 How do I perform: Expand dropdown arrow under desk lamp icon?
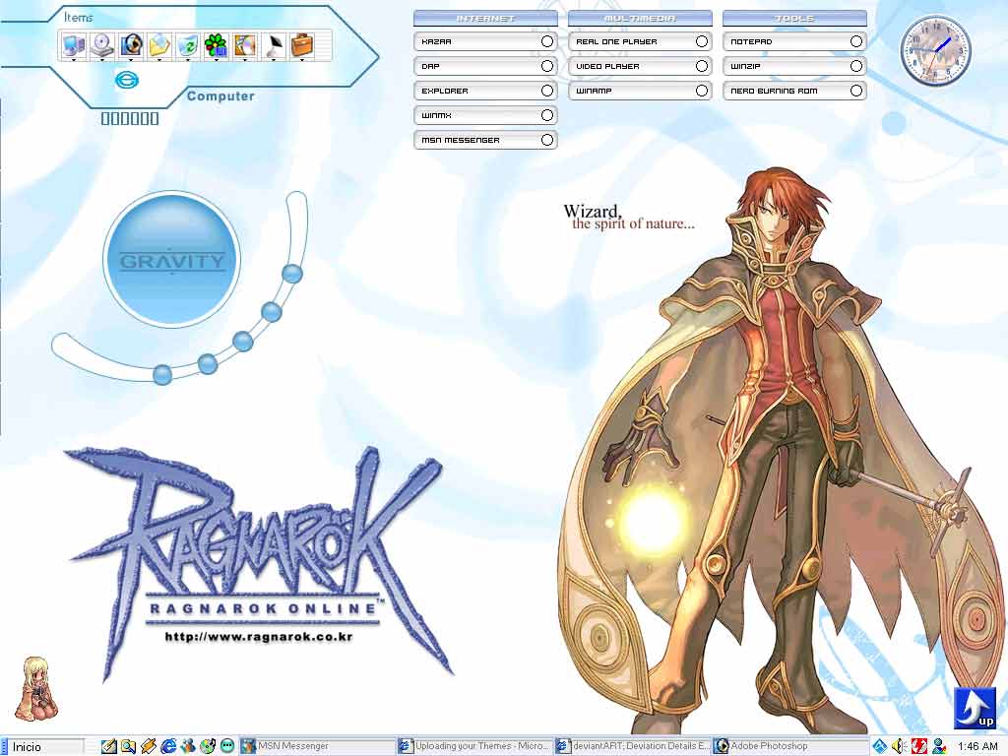coord(274,60)
